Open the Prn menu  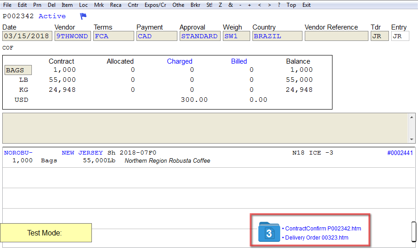coord(37,5)
